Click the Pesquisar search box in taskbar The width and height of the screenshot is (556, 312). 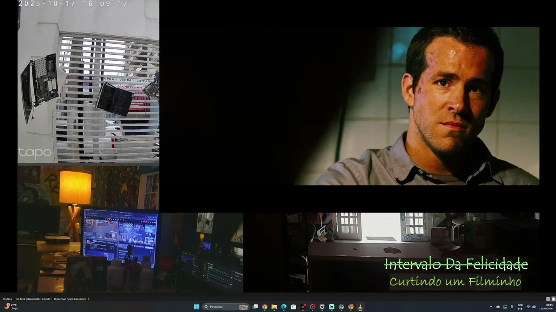pos(226,307)
